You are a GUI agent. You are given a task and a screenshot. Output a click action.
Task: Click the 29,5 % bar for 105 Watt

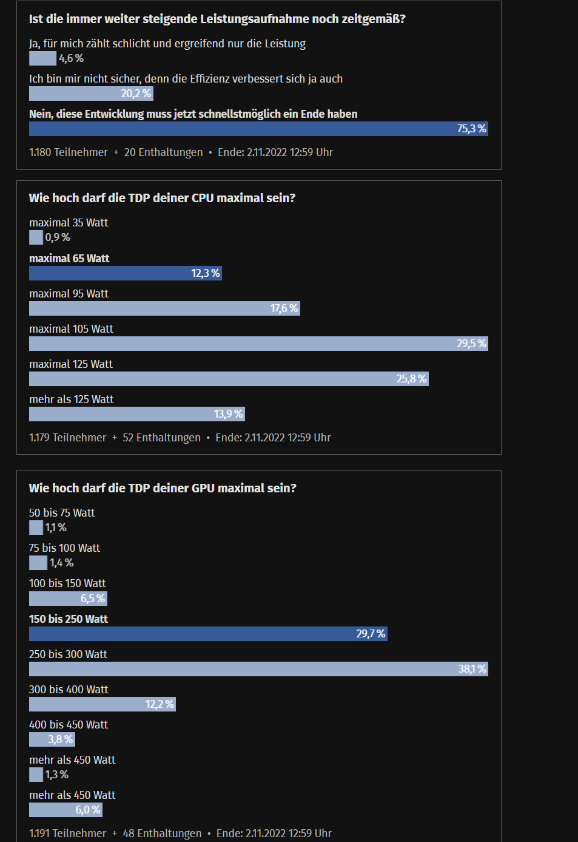tap(258, 344)
